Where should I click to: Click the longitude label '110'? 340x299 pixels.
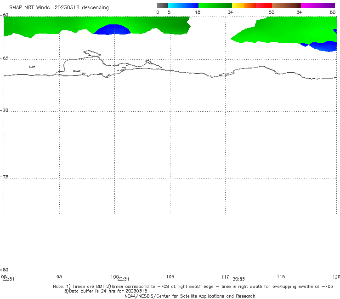[226, 276]
